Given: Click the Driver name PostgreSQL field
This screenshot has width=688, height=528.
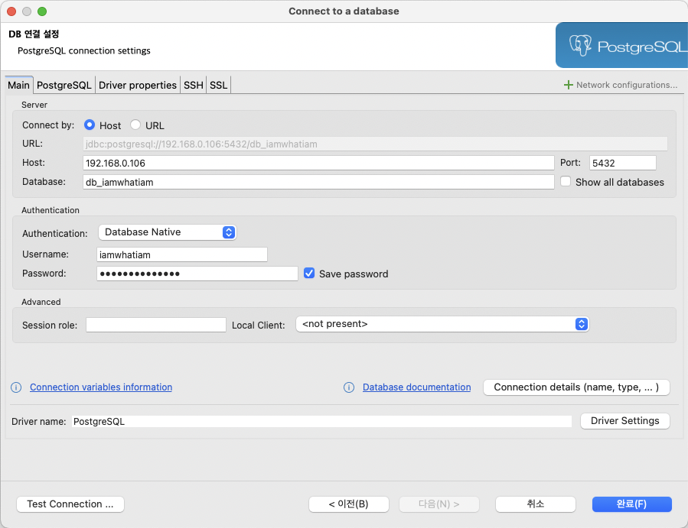Looking at the screenshot, I should tap(321, 422).
